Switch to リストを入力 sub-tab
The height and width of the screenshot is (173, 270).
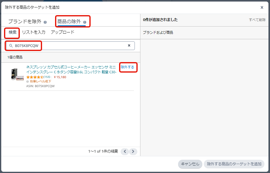pyautogui.click(x=34, y=32)
